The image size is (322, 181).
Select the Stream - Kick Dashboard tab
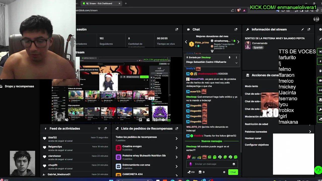point(101,4)
